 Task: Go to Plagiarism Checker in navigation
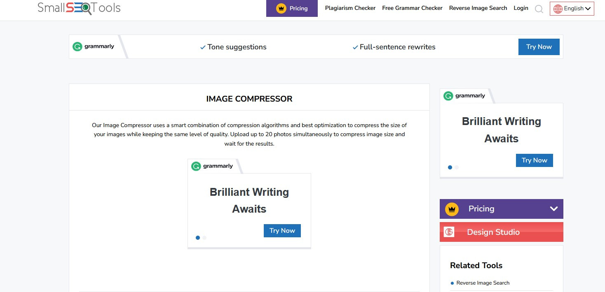click(350, 8)
